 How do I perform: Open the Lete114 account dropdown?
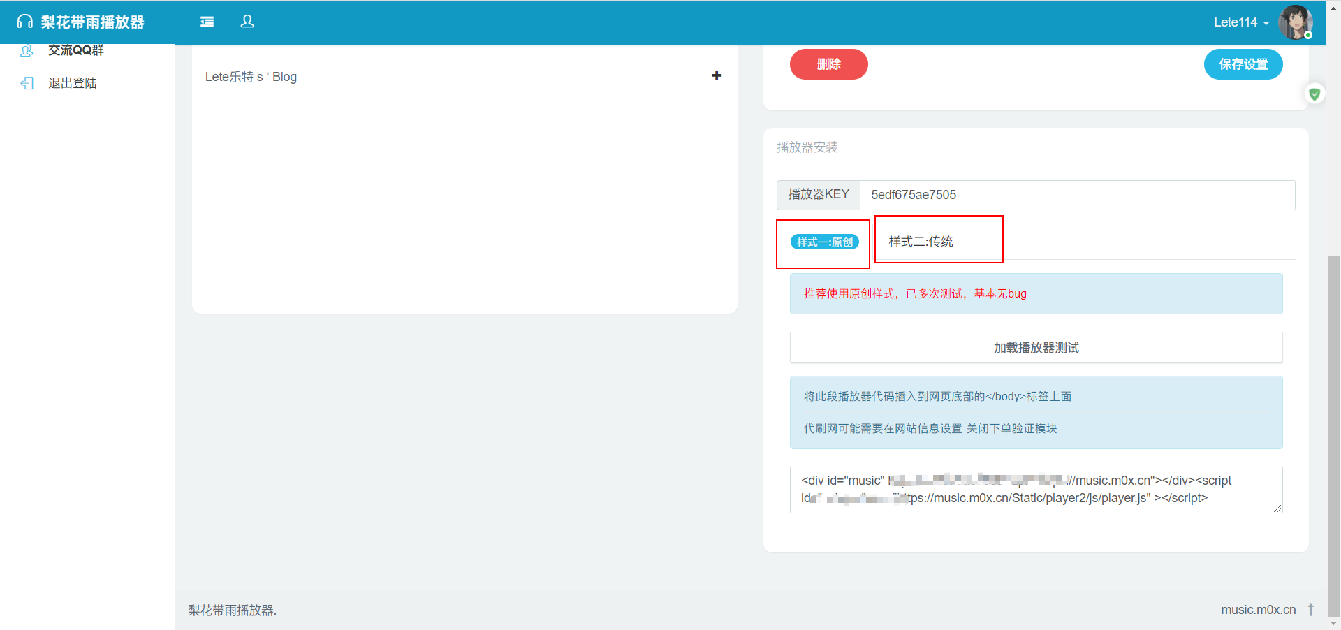click(1241, 22)
